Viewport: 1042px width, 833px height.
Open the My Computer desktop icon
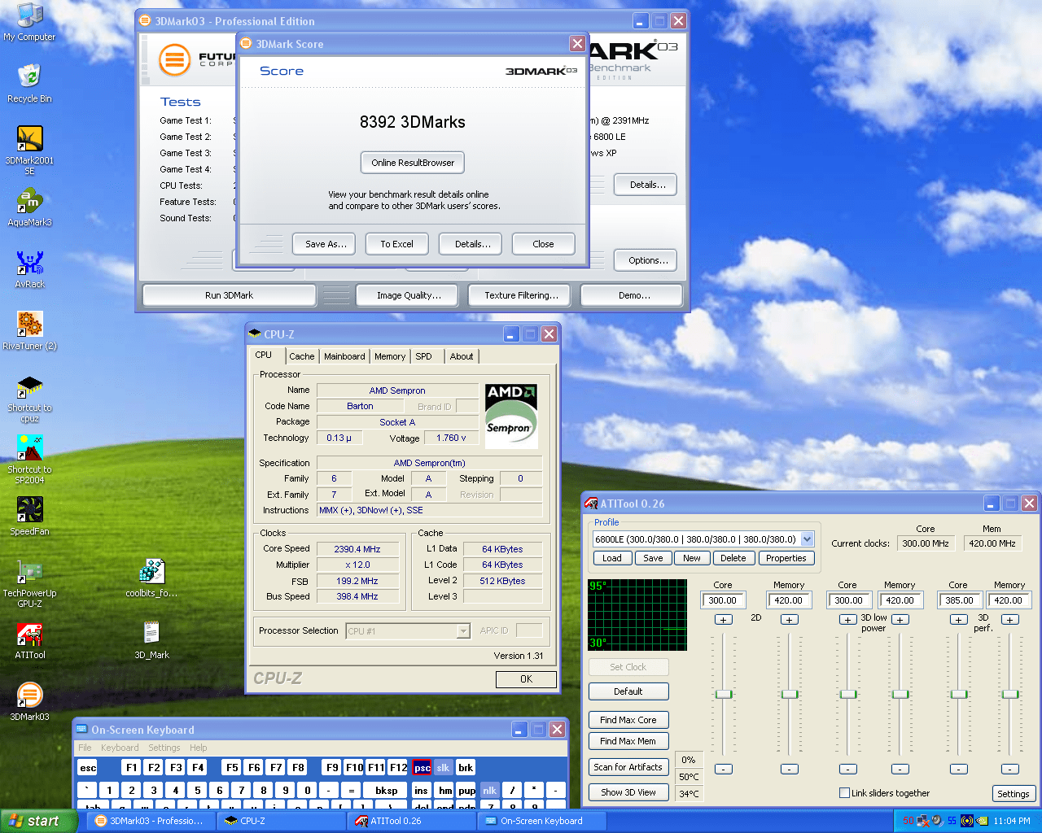click(29, 22)
